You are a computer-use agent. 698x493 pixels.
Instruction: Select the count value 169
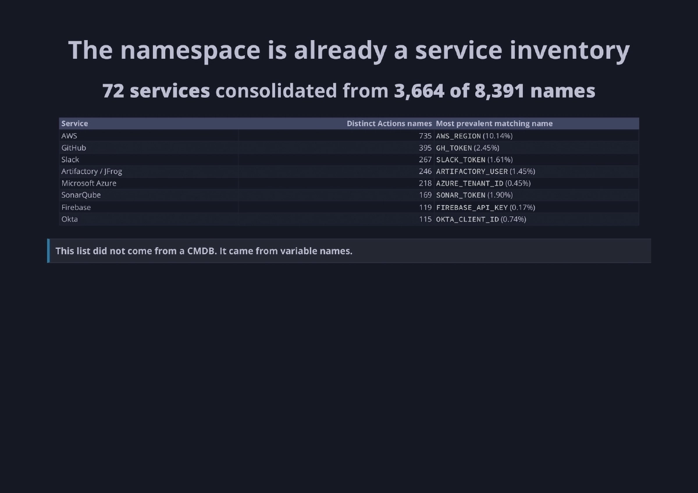coord(425,195)
